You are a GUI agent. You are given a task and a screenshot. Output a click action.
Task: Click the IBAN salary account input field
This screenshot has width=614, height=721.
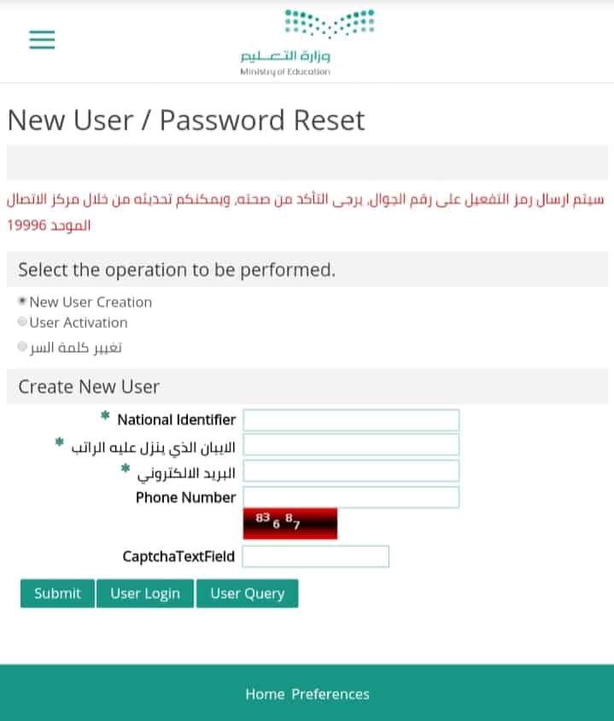coord(351,445)
